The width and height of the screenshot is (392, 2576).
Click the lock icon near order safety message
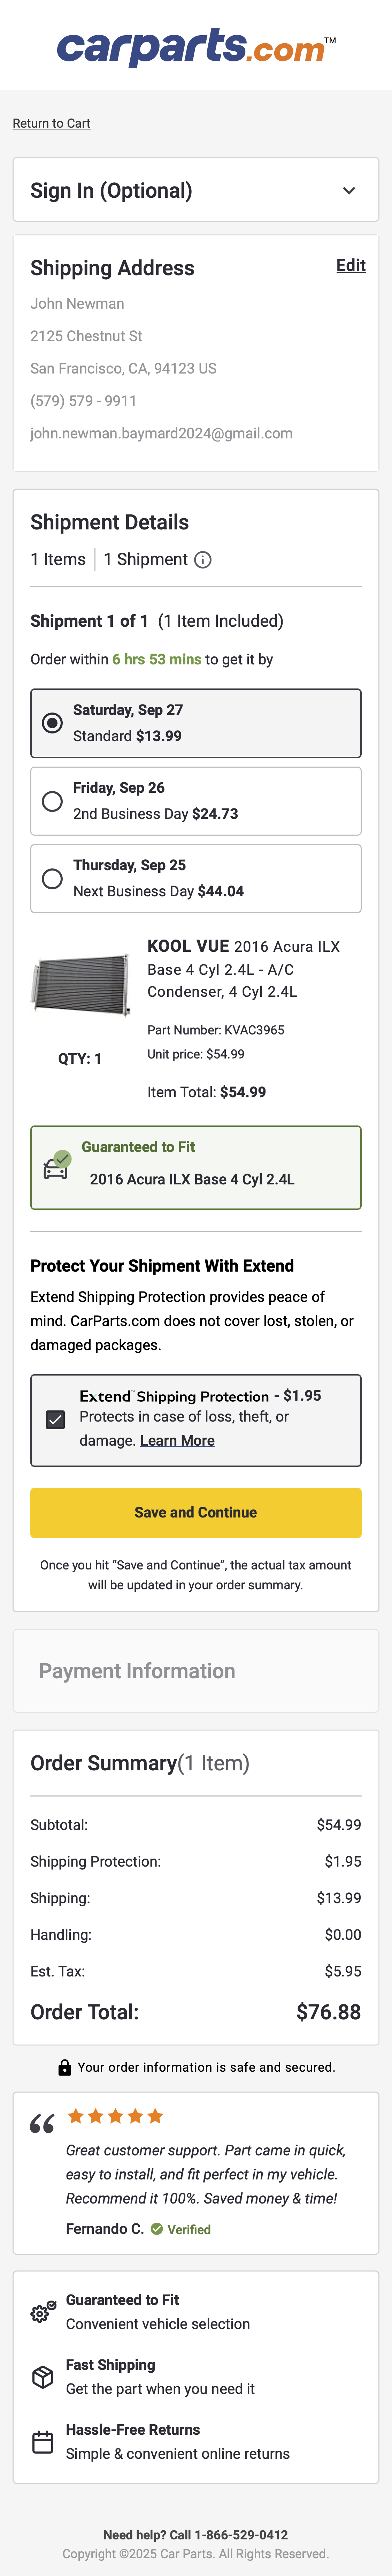coord(65,2067)
